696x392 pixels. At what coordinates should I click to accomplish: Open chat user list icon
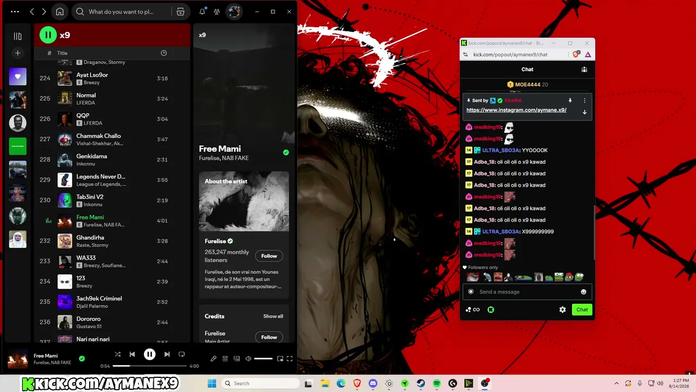pos(584,70)
